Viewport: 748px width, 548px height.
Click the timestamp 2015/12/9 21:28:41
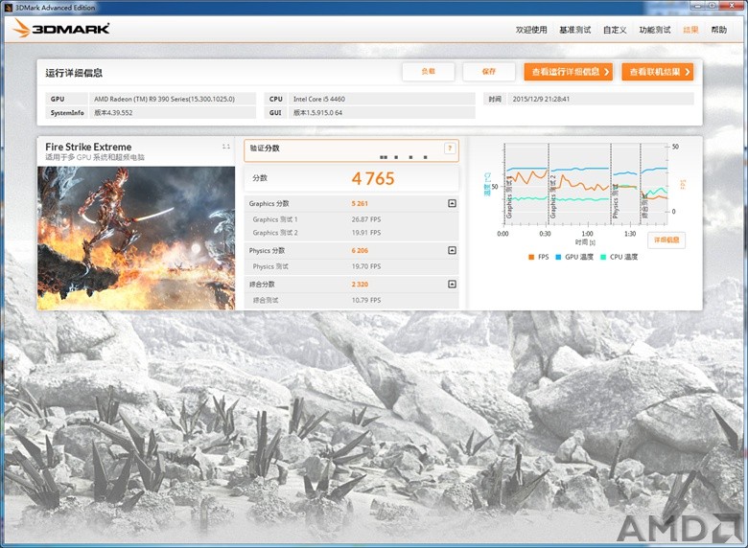click(600, 99)
